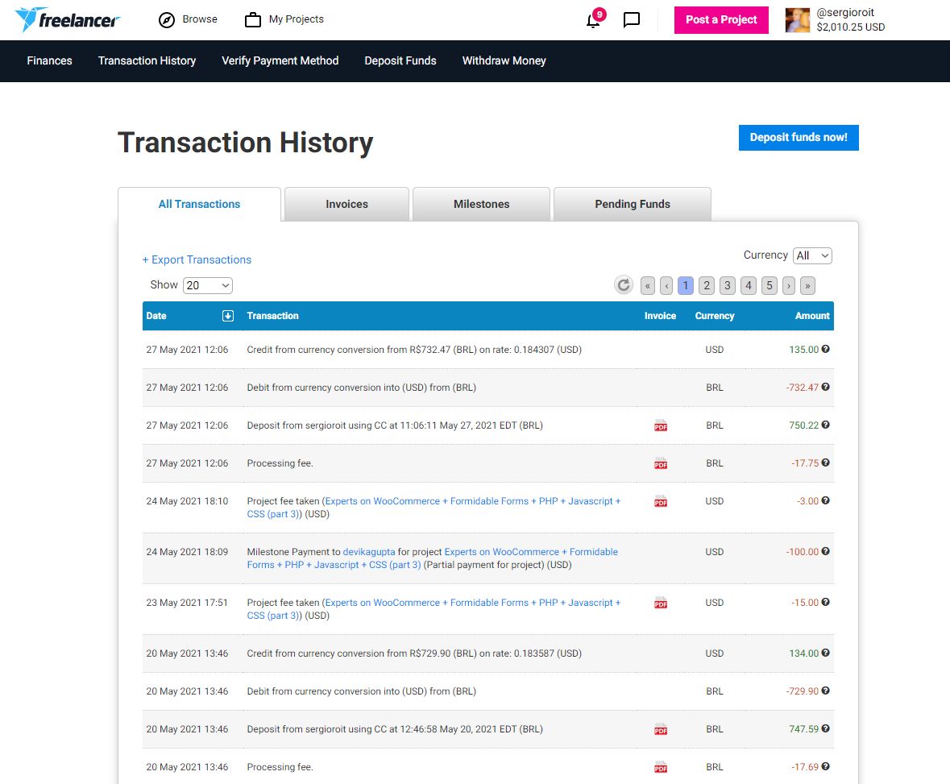The image size is (950, 784).
Task: Click help icon next to -15.00 amount
Action: coord(825,602)
